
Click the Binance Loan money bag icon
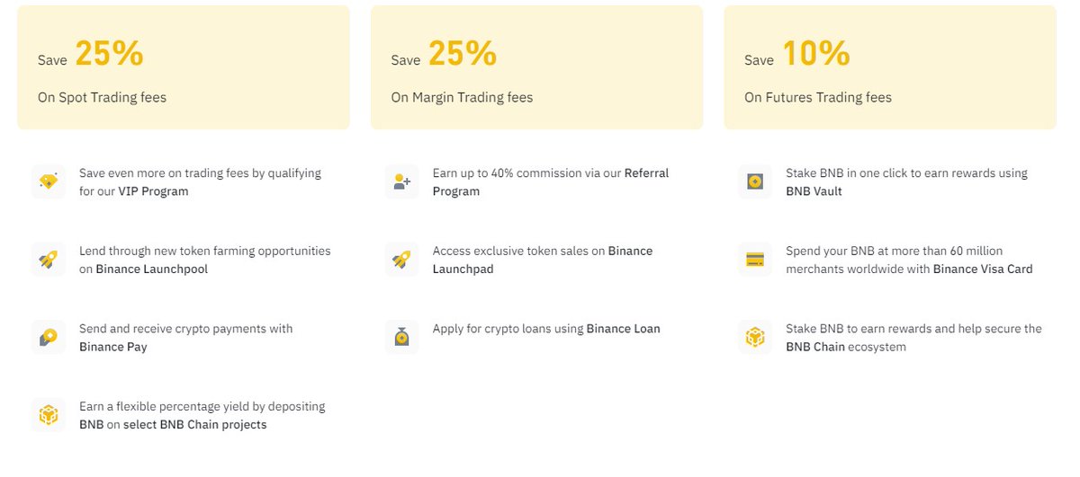(401, 337)
